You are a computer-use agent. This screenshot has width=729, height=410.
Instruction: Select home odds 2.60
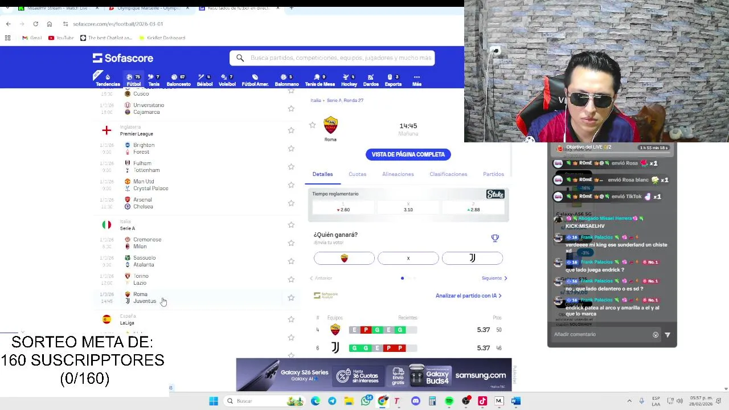click(x=343, y=207)
